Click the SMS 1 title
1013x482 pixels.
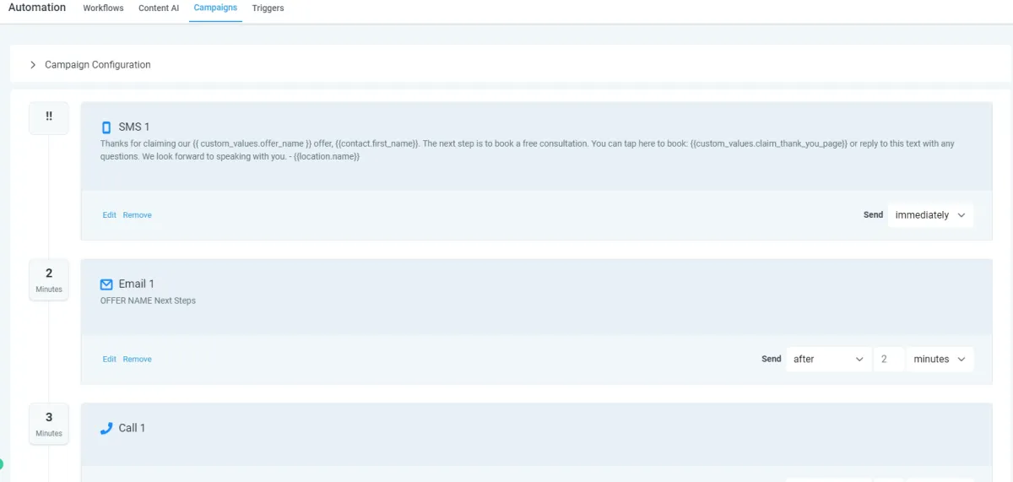click(134, 127)
